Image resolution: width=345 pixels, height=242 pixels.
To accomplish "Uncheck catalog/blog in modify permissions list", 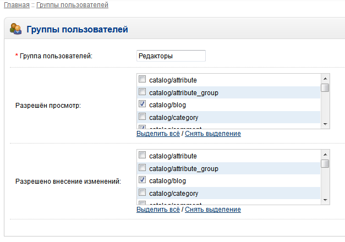I will (x=143, y=180).
